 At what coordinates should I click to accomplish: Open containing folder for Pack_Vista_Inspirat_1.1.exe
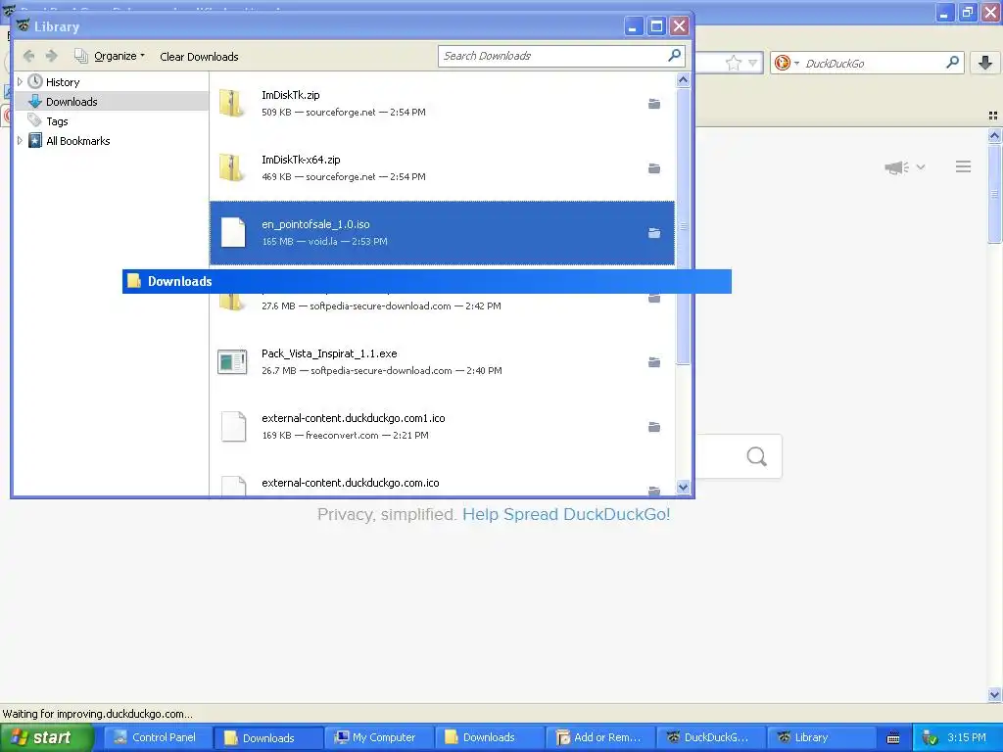tap(653, 362)
